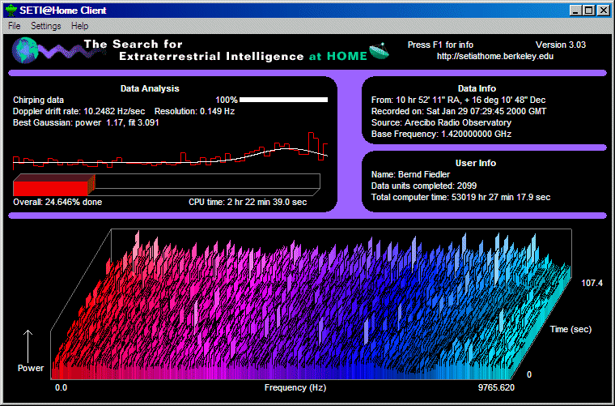
Task: Click the 'Chirping data' label
Action: pyautogui.click(x=38, y=100)
